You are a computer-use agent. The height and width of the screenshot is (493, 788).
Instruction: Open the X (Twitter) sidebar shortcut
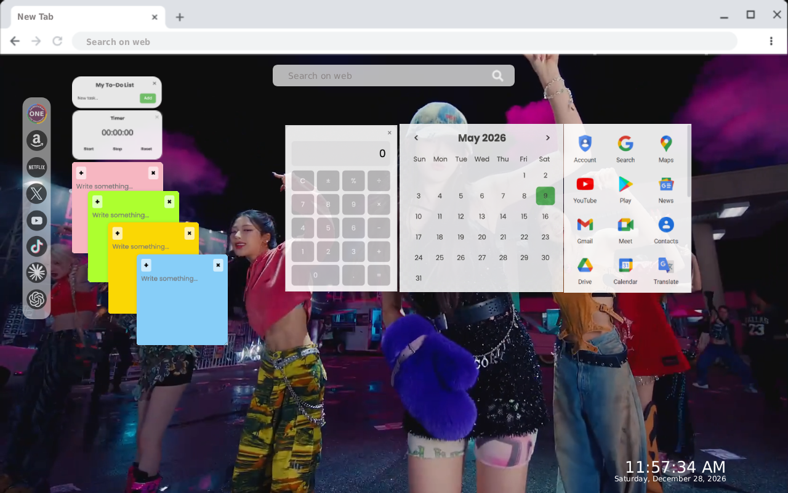[37, 194]
